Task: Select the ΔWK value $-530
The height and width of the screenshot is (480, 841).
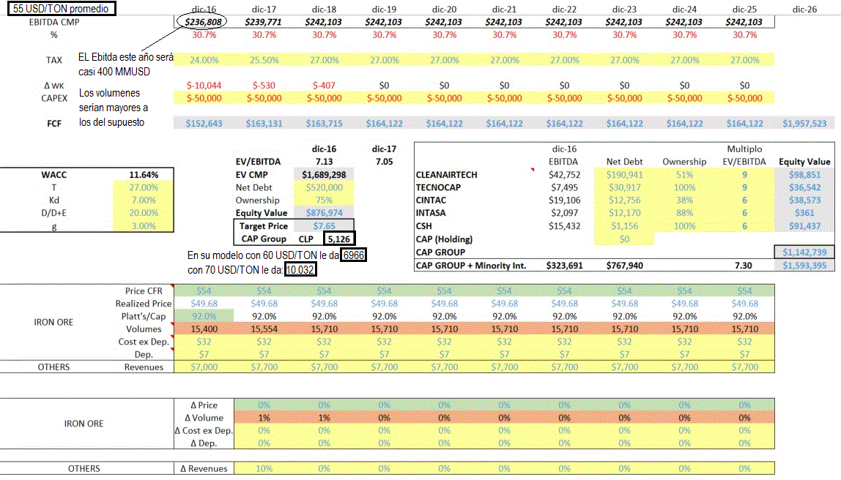Action: coord(264,85)
